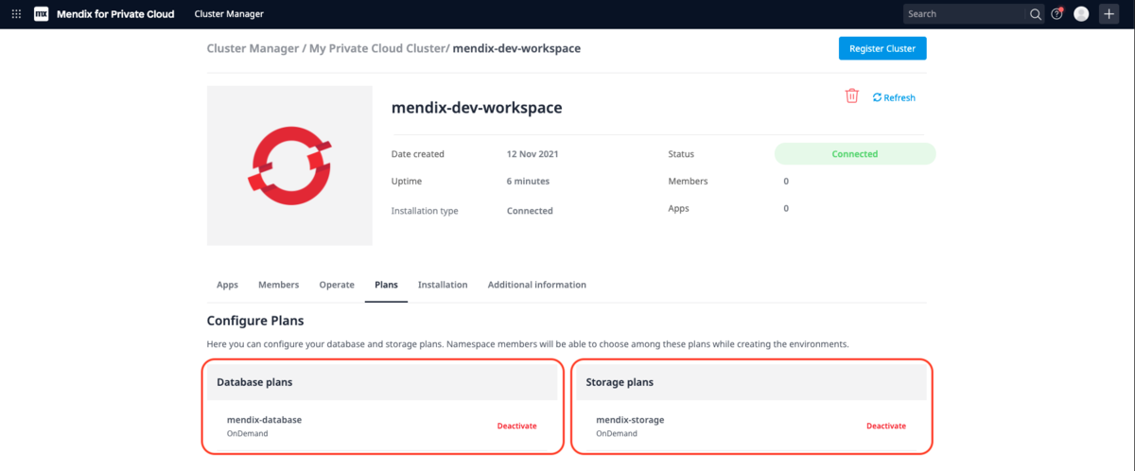Click the Installation type label
This screenshot has width=1135, height=471.
click(425, 211)
